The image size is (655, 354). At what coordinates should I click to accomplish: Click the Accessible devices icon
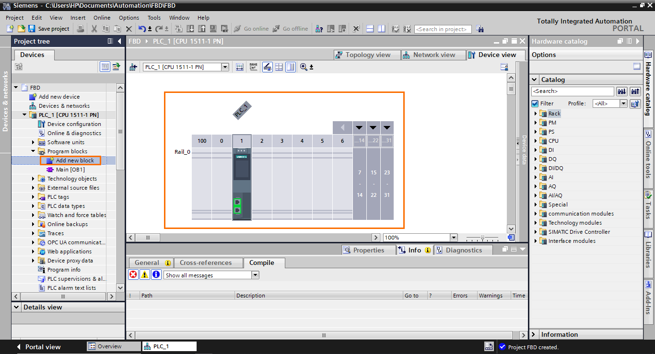(x=319, y=29)
